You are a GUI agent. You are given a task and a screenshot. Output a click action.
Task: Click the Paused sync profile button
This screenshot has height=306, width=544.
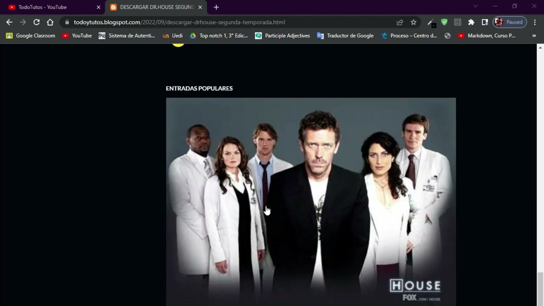510,22
